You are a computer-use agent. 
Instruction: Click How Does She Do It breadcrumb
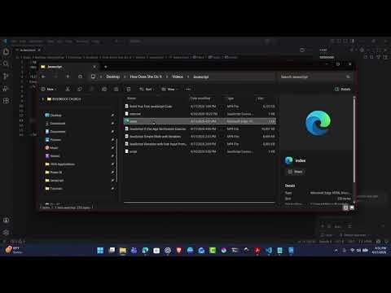pos(146,77)
